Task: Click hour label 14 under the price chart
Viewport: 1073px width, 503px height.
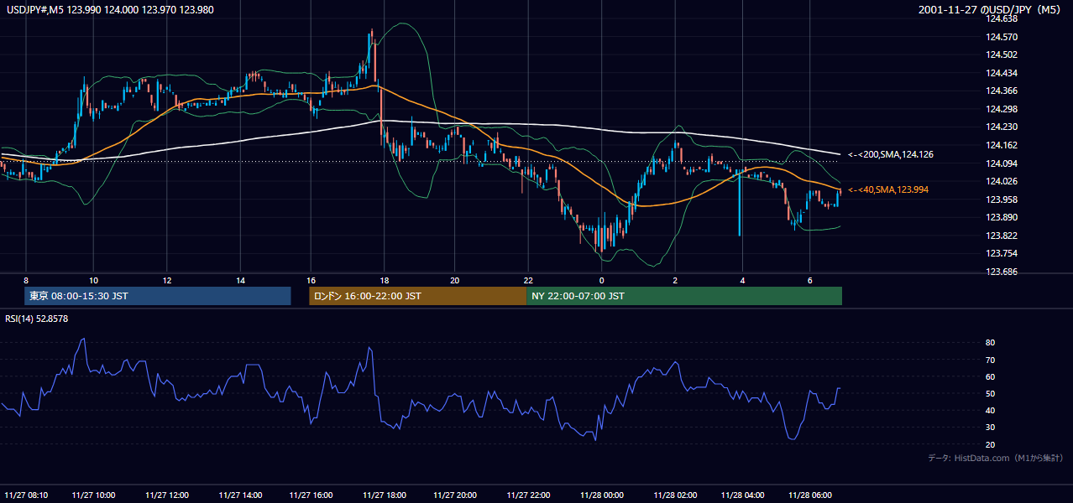Action: click(x=239, y=280)
